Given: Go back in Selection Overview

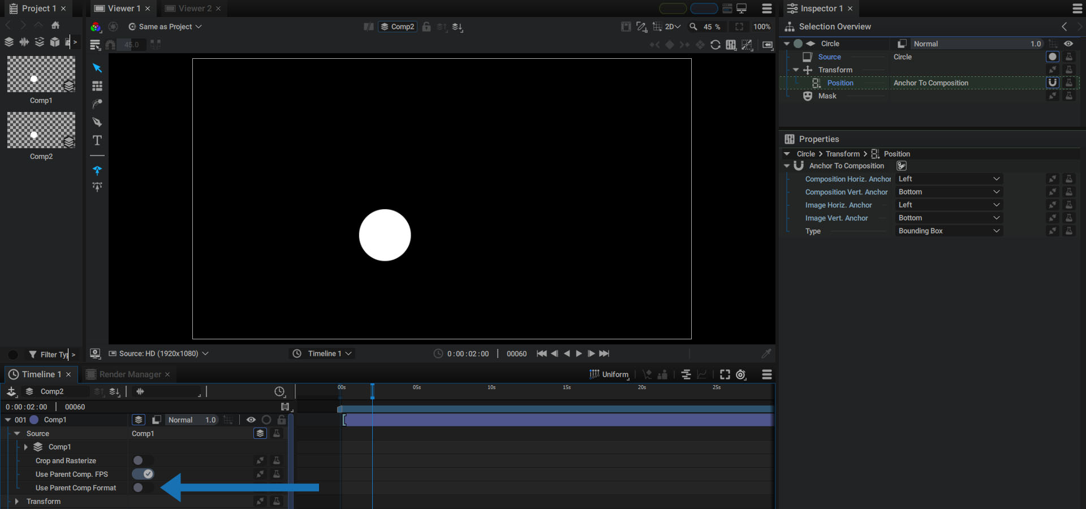Looking at the screenshot, I should tap(1065, 27).
